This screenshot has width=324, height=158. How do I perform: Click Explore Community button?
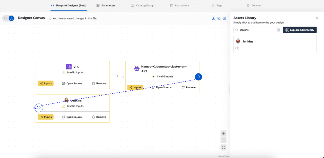pyautogui.click(x=300, y=30)
